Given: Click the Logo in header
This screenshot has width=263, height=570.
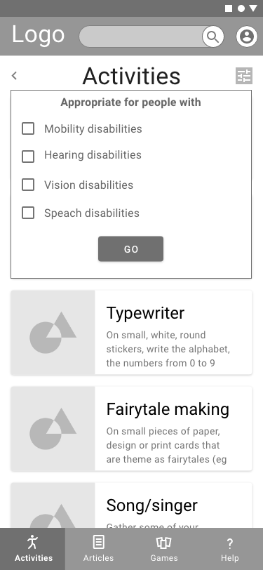Looking at the screenshot, I should point(38,35).
